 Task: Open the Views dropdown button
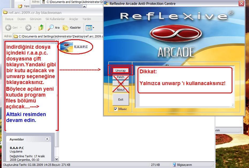pos(90,28)
